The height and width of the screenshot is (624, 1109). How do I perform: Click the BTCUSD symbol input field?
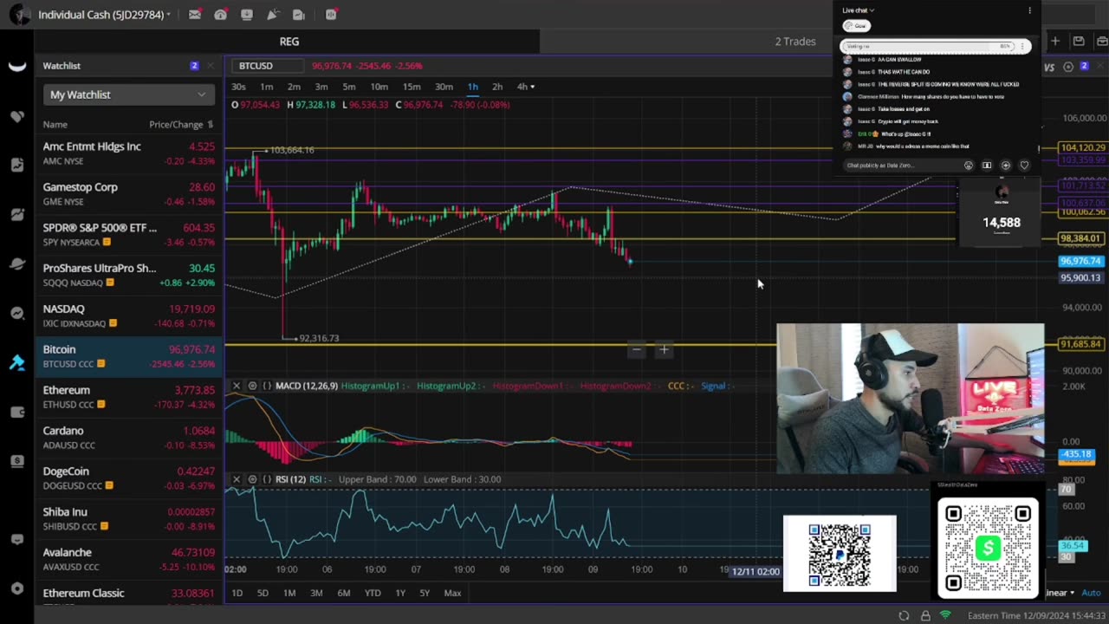point(269,66)
